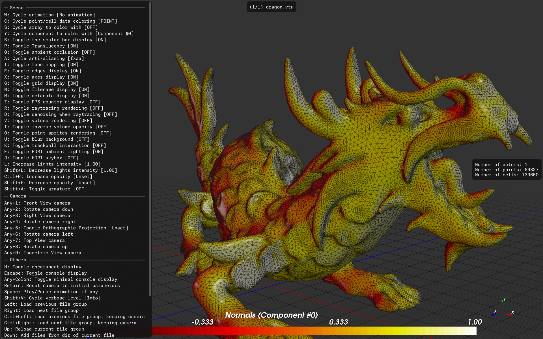The width and height of the screenshot is (543, 339).
Task: Cycle the anti-aliasing fxaa option
Action: (44, 58)
